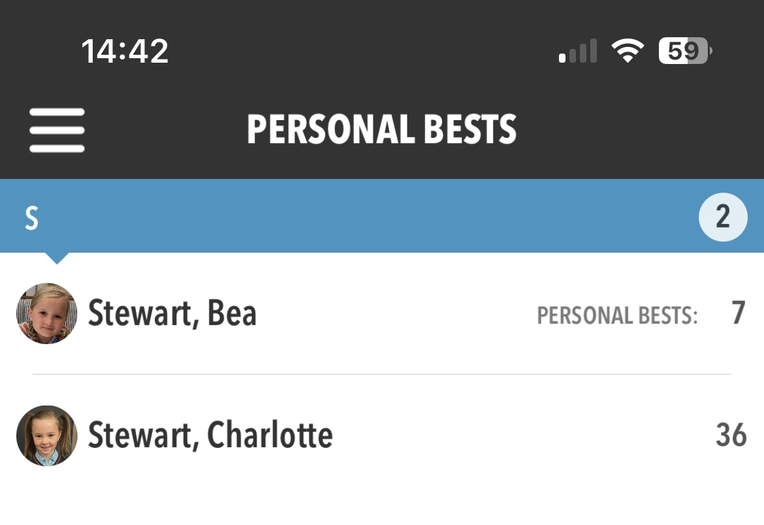Click the pointer triangle under the S header

(x=57, y=258)
